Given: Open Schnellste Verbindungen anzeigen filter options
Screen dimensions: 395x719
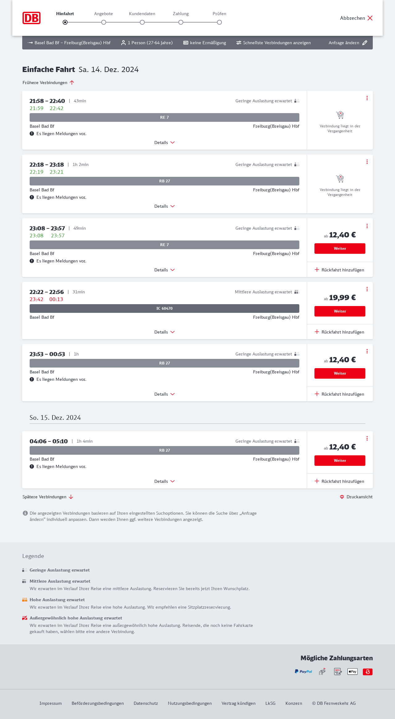Looking at the screenshot, I should point(273,43).
